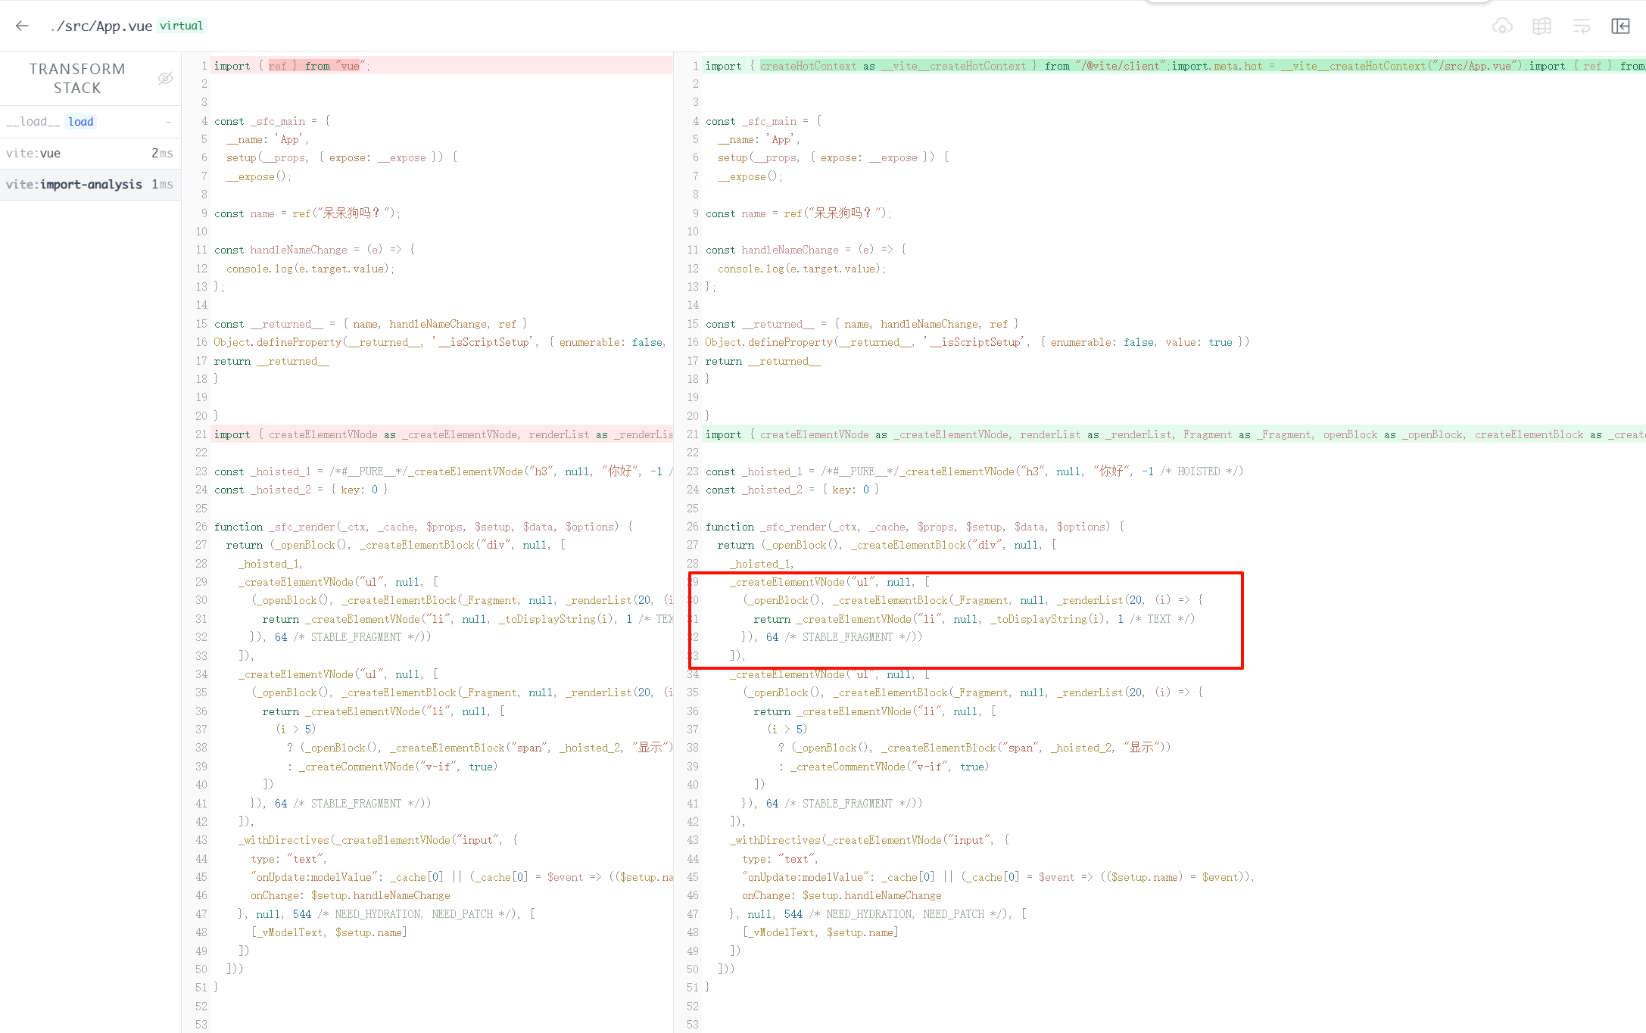Click handleNameChange declaration in left pane

[298, 250]
